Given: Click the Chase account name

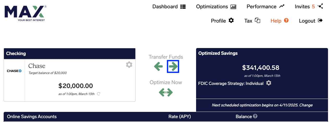Looking at the screenshot, I should pyautogui.click(x=37, y=66).
